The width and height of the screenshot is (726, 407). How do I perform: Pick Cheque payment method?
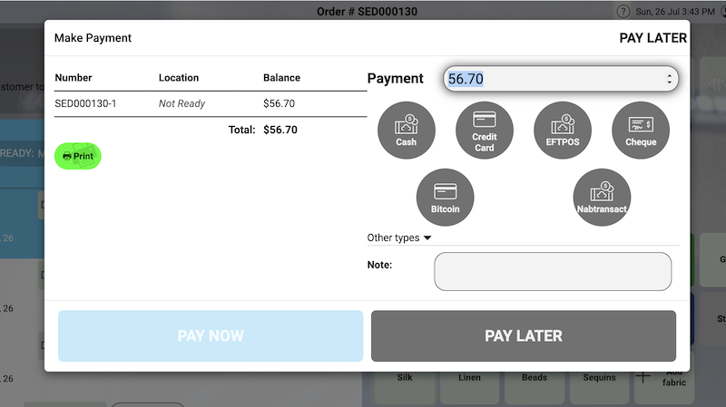click(641, 131)
